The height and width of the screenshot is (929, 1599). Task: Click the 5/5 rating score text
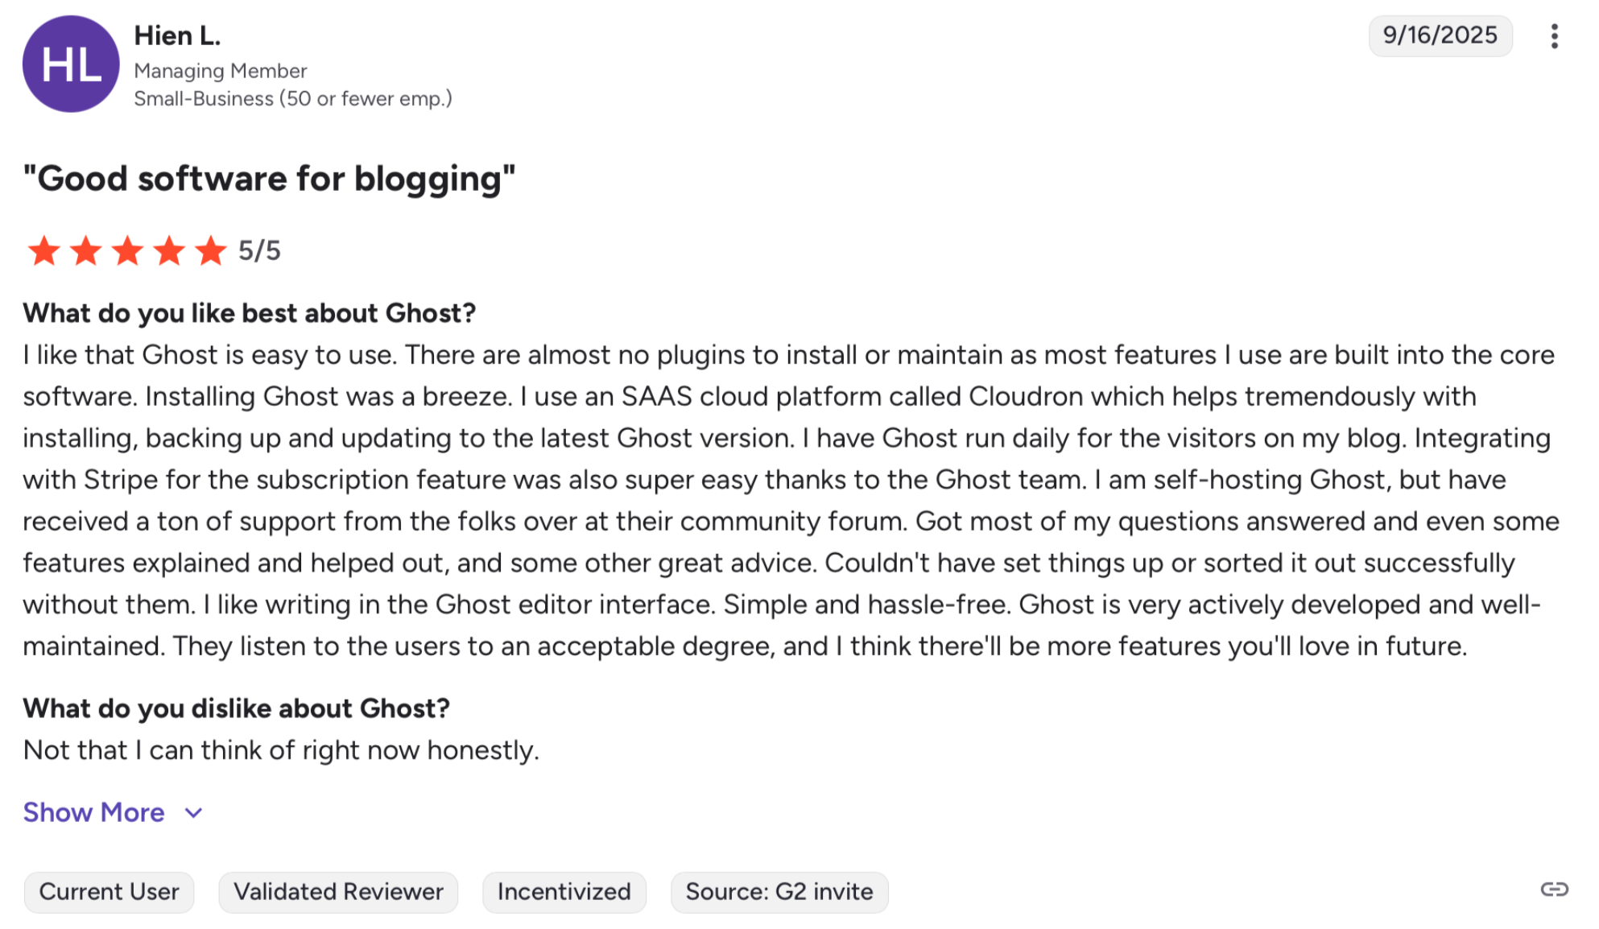coord(259,250)
